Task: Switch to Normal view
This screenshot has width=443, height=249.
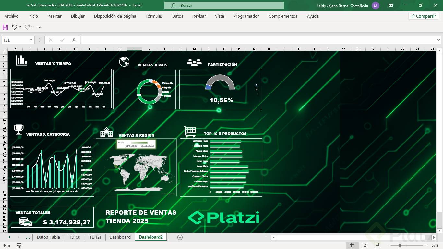Action: click(x=352, y=245)
